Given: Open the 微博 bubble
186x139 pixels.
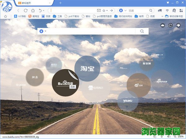Looking at the screenshot, I should click(x=139, y=85).
